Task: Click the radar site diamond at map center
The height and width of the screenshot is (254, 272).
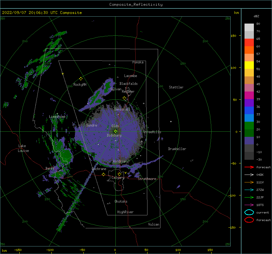Action: click(115, 131)
